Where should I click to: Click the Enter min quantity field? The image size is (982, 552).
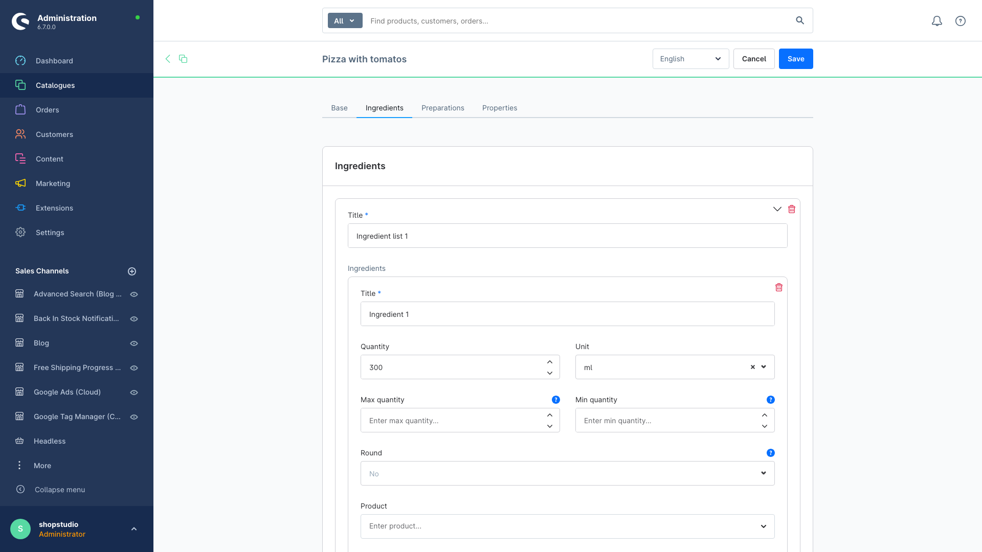tap(675, 420)
